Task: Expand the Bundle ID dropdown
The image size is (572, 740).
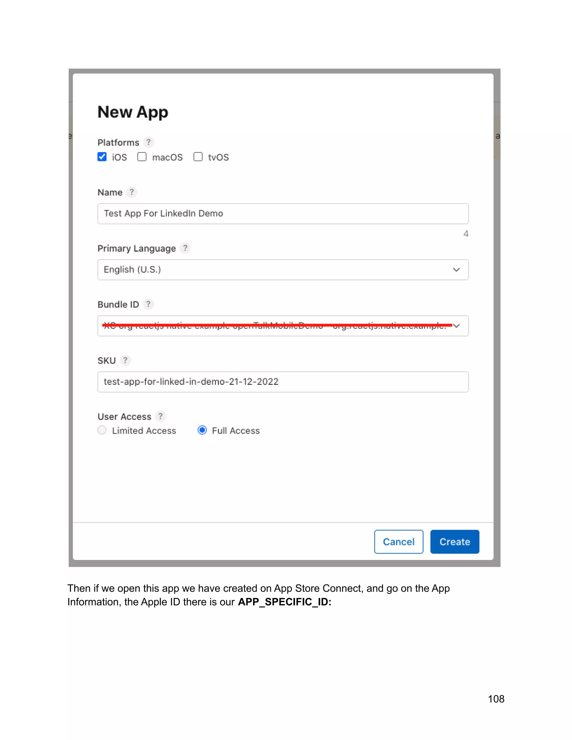Action: [283, 326]
